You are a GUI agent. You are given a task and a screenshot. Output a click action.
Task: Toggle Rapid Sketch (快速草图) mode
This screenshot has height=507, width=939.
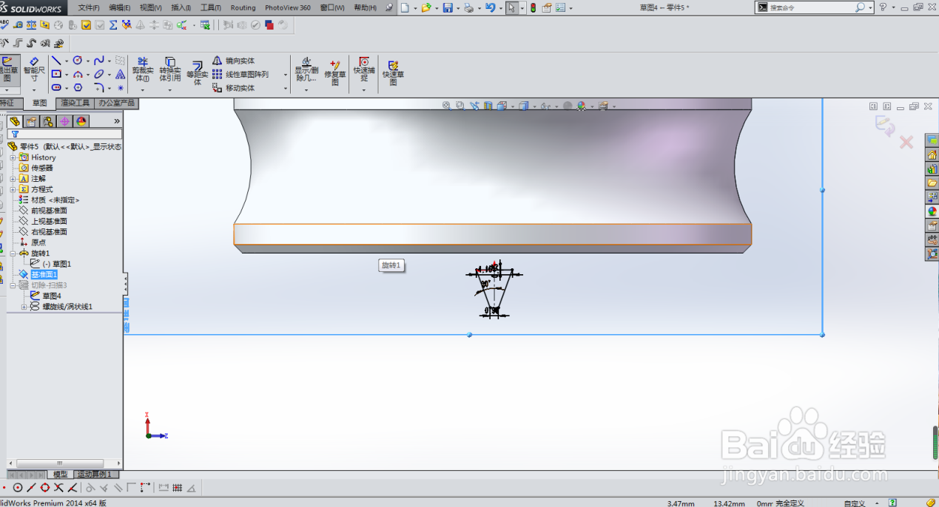click(x=393, y=69)
